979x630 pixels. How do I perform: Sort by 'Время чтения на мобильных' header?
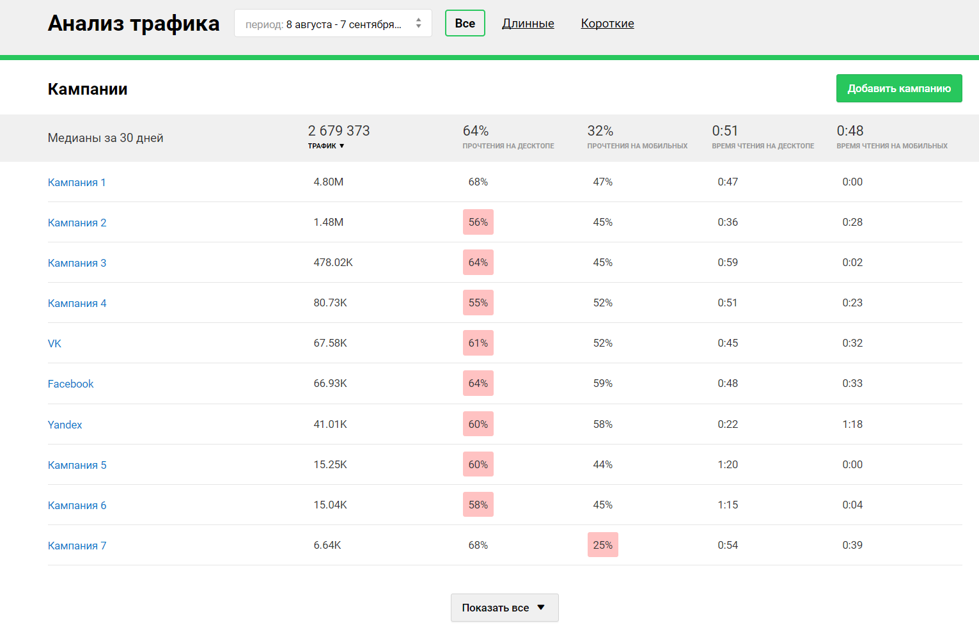(891, 146)
